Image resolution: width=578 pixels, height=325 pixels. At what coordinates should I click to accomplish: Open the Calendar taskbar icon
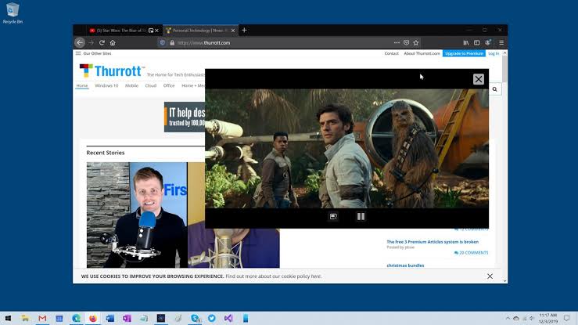click(x=59, y=319)
